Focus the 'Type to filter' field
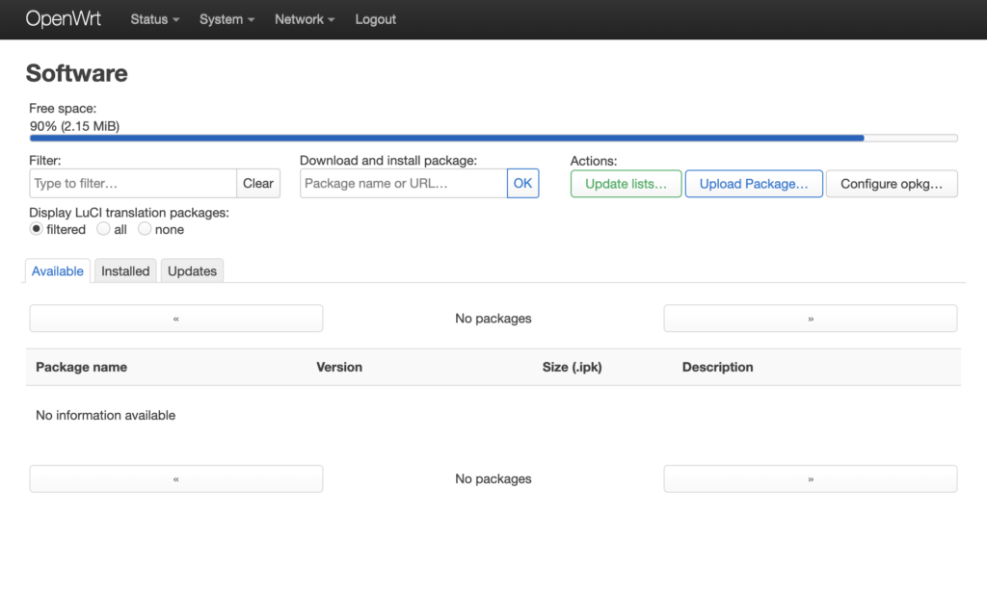This screenshot has height=592, width=987. tap(133, 184)
